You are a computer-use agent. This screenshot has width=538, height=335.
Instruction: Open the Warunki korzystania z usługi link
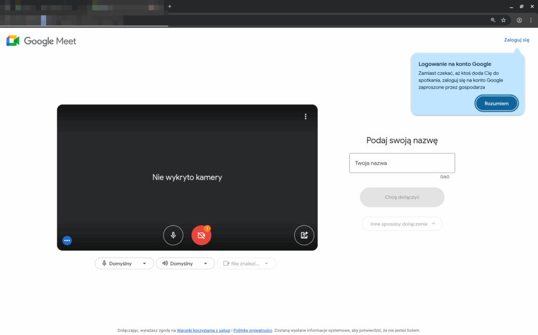pos(203,330)
